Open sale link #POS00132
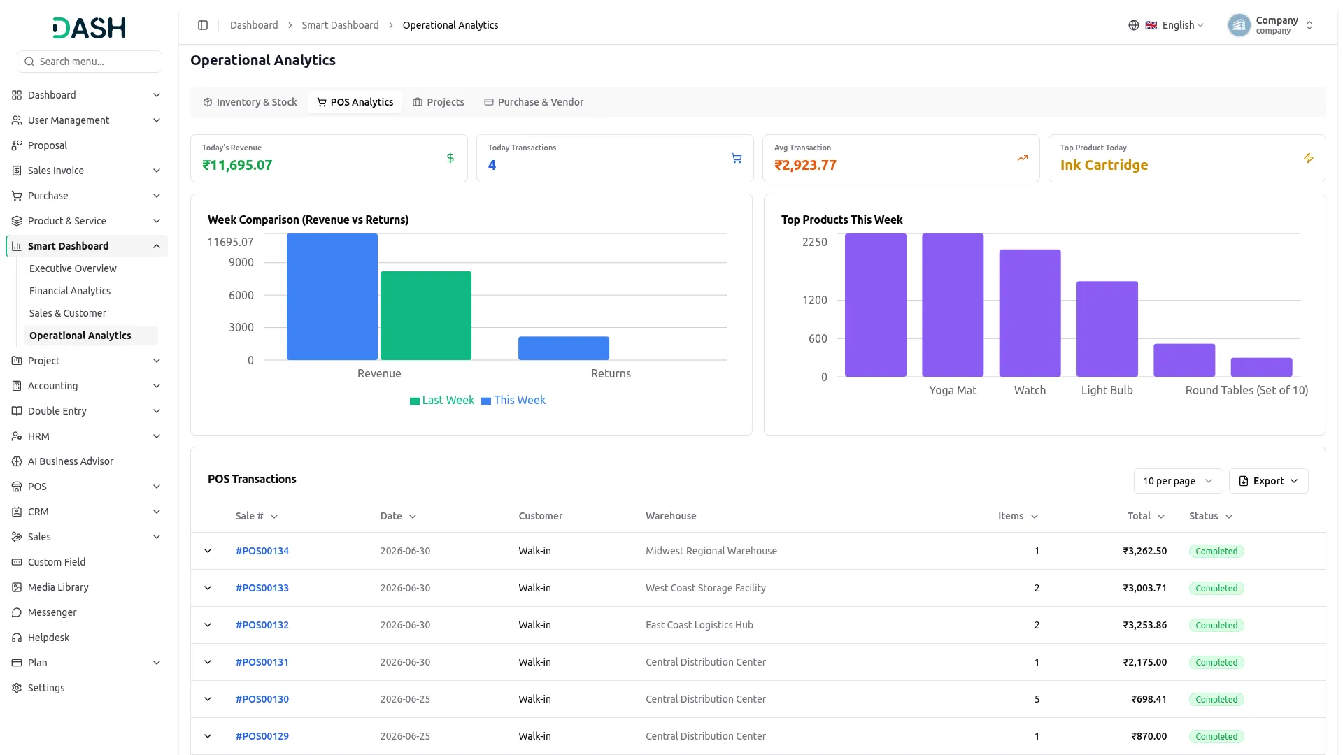Viewport: 1343px width, 755px height. pyautogui.click(x=262, y=625)
